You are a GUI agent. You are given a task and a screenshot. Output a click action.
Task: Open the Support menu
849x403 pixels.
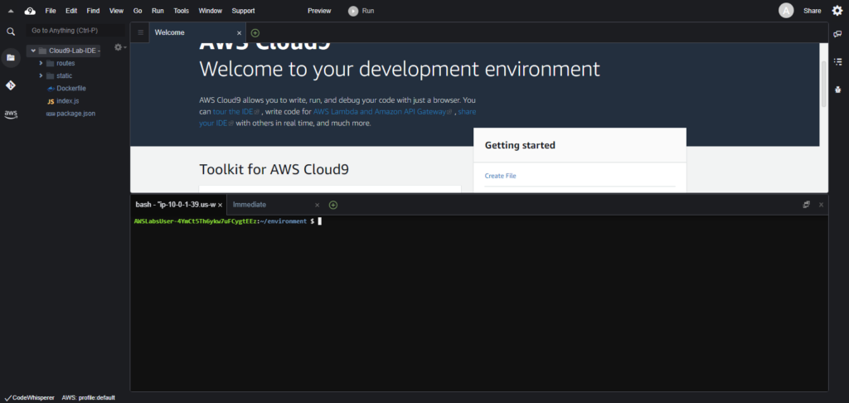click(x=243, y=11)
